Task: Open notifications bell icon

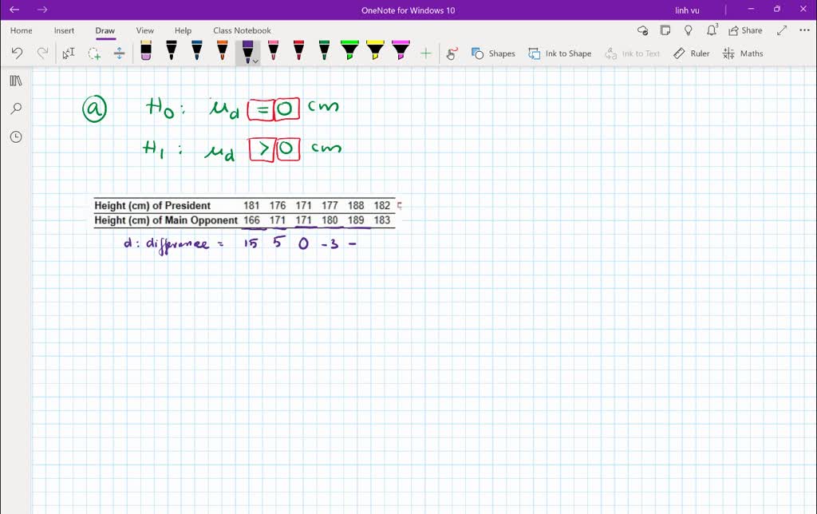Action: point(712,30)
